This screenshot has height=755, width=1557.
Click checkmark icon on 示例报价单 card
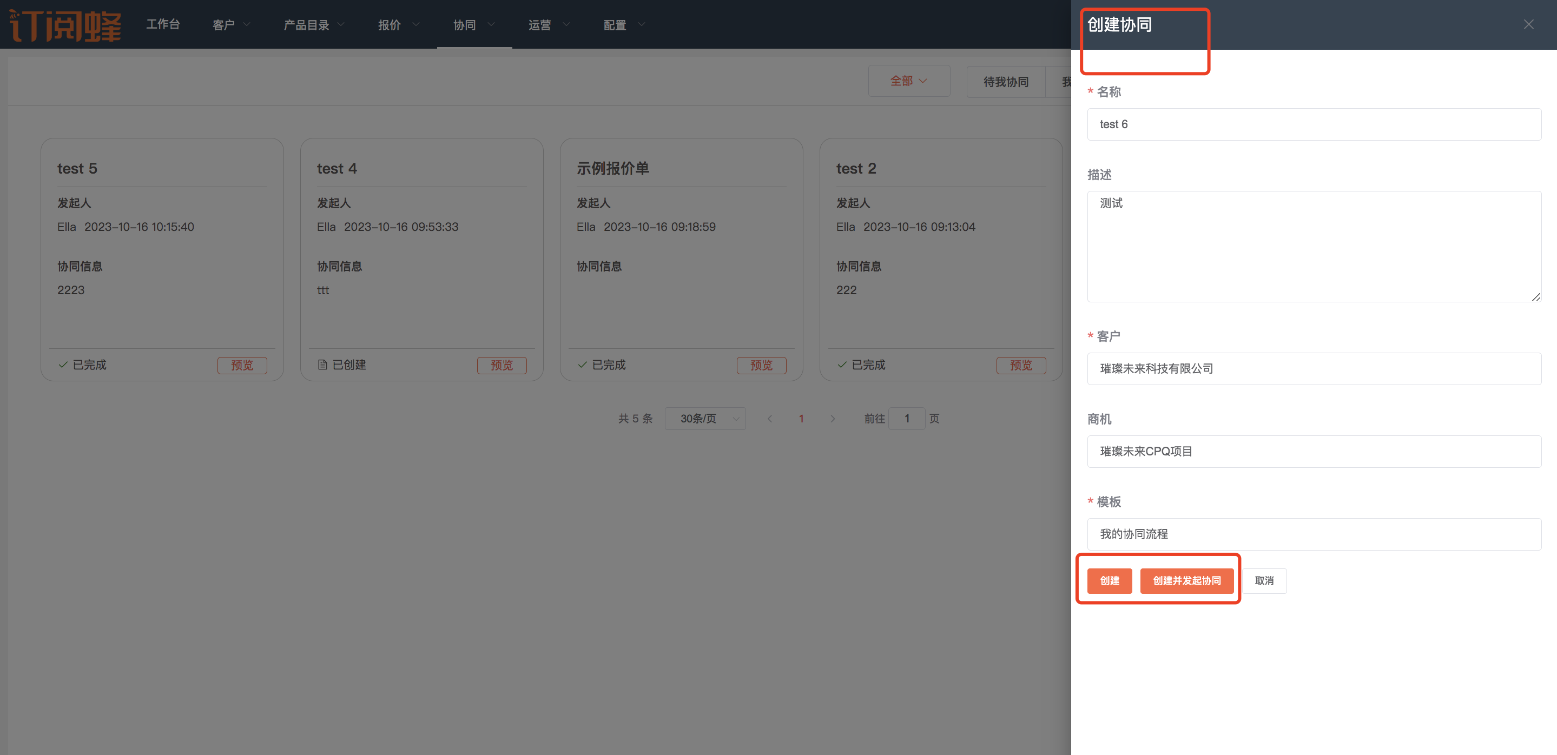tap(582, 365)
